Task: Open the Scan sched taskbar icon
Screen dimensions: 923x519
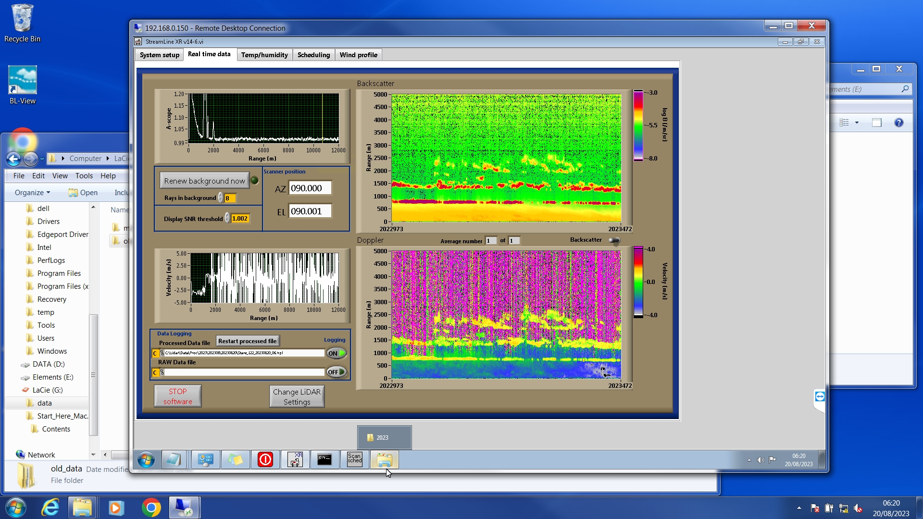Action: pyautogui.click(x=354, y=459)
